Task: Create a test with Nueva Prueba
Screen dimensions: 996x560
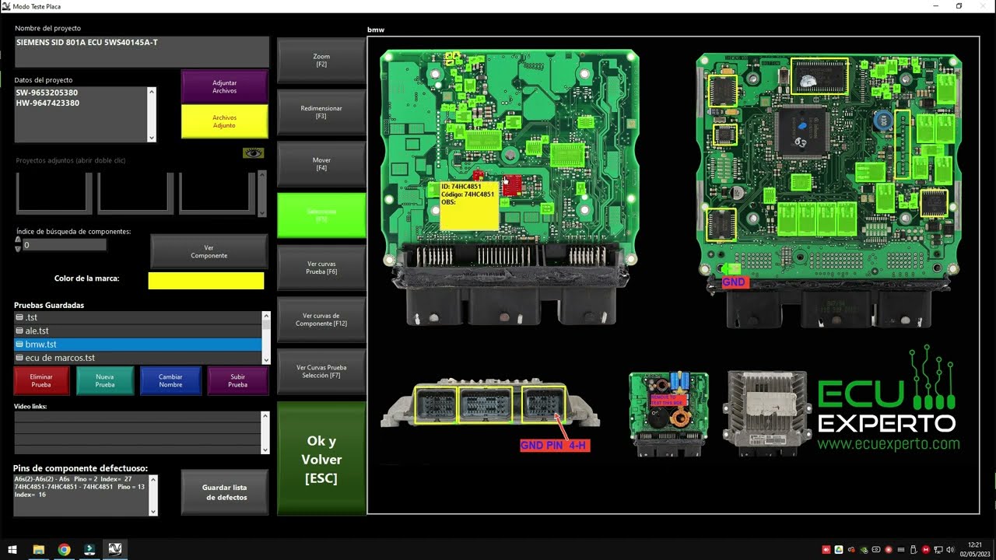Action: click(x=105, y=380)
